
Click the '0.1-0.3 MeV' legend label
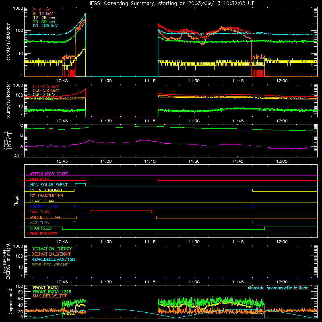click(x=45, y=87)
